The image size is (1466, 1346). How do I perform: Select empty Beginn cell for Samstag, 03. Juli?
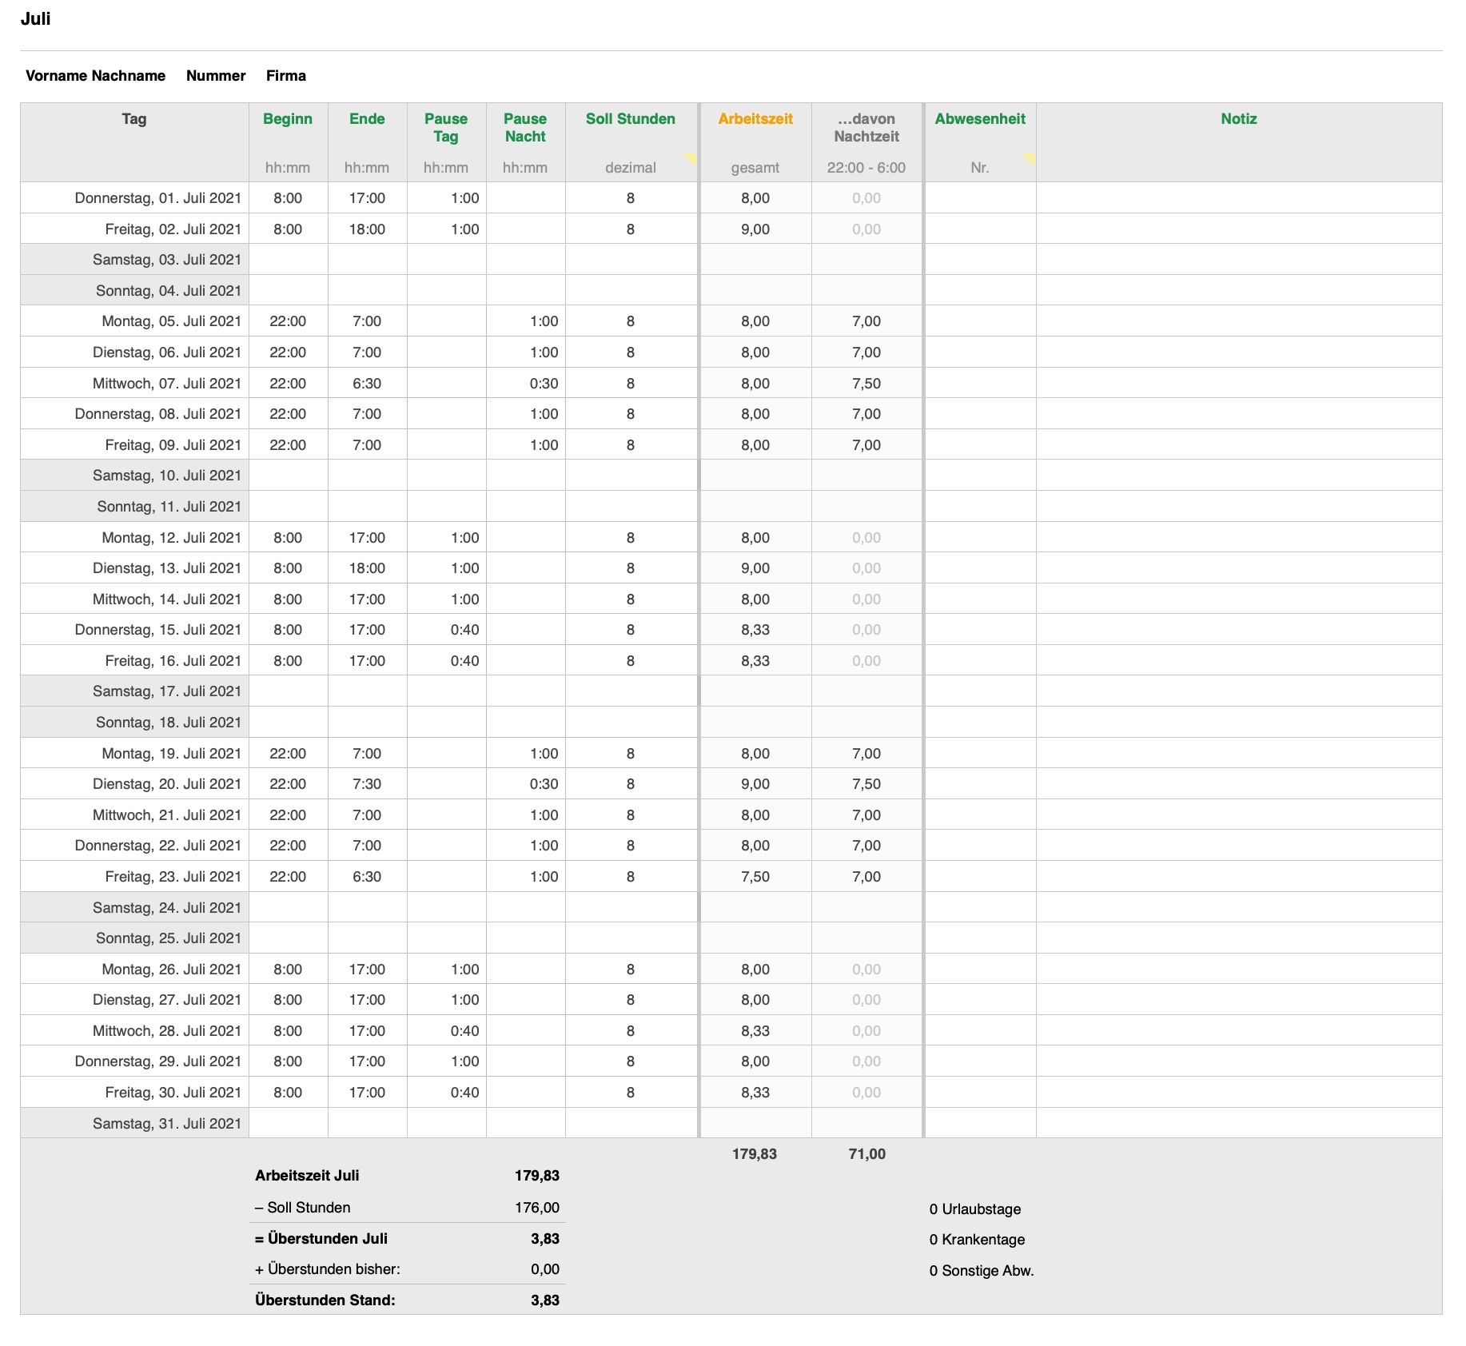coord(288,260)
